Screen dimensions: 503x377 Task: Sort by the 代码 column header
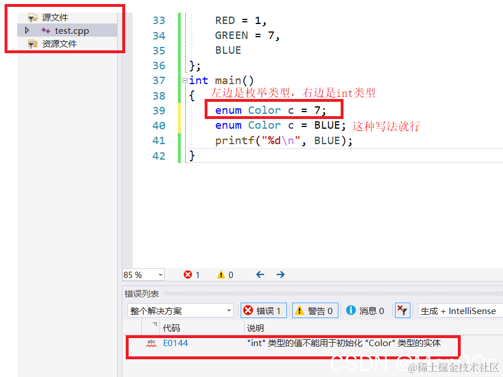[x=171, y=328]
